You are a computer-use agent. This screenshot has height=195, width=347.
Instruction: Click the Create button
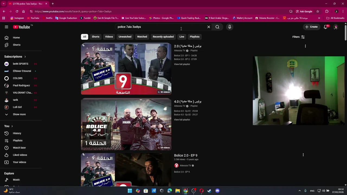pos(311,27)
